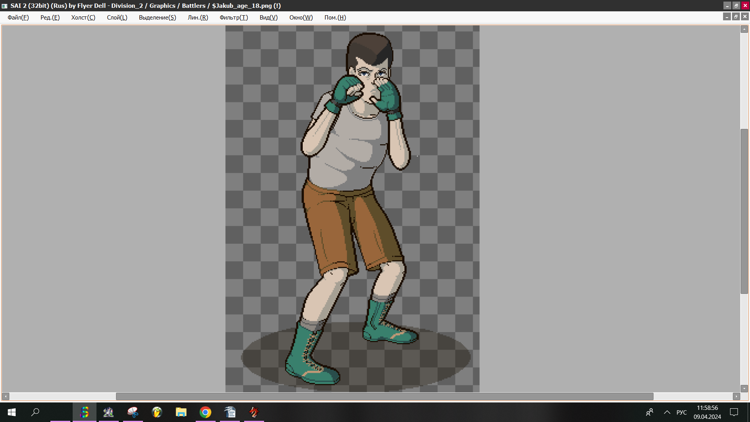Open the Окно menu

[301, 18]
